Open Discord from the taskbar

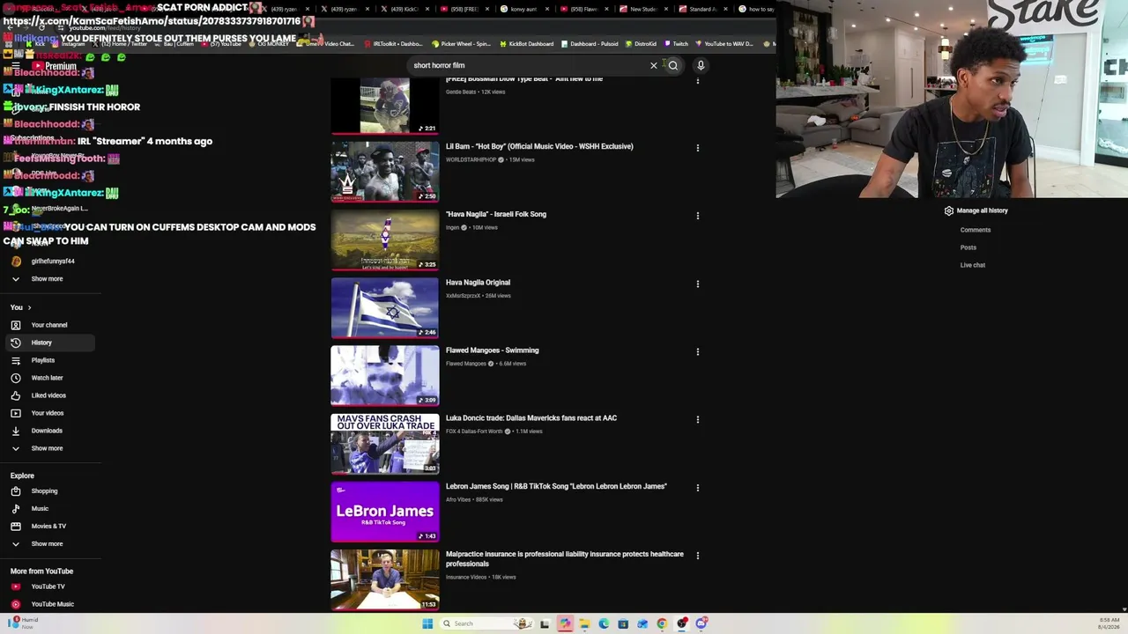pyautogui.click(x=701, y=623)
